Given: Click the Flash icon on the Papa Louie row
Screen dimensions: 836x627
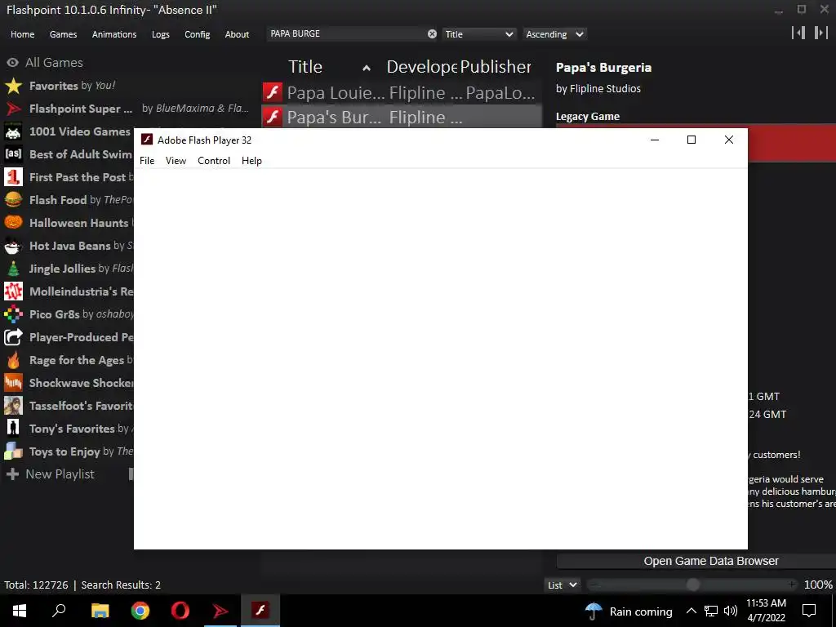Looking at the screenshot, I should (x=273, y=92).
